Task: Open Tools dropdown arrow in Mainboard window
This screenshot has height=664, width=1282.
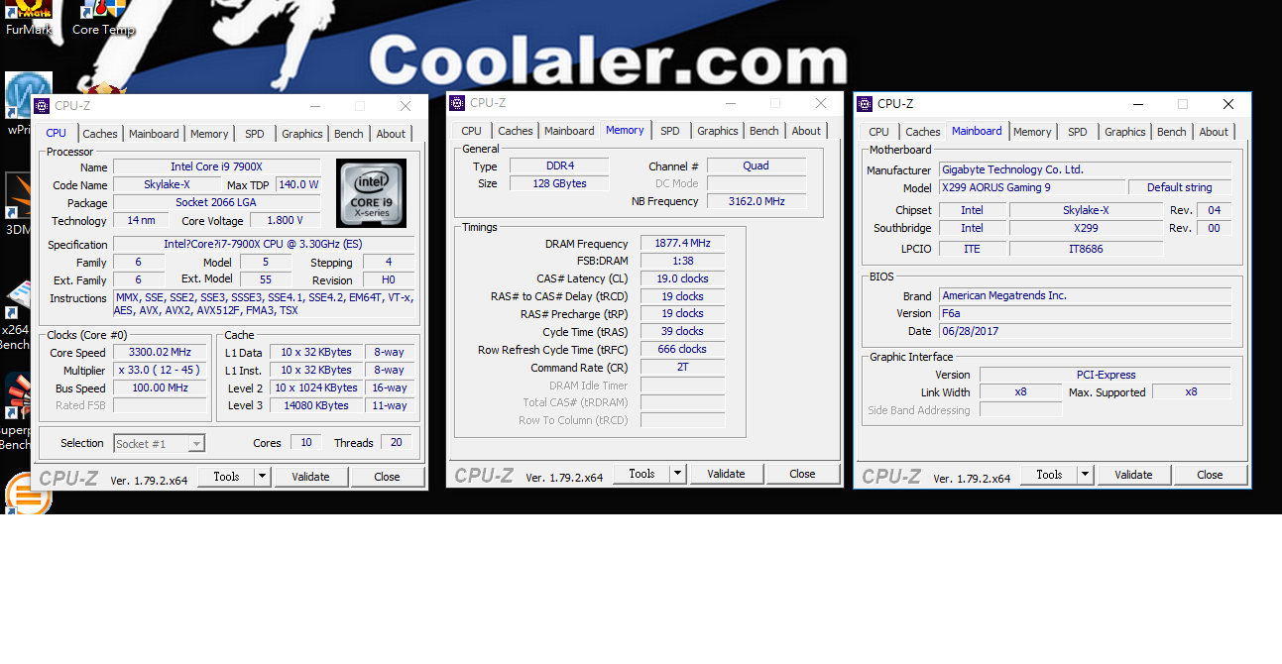Action: coord(1086,475)
